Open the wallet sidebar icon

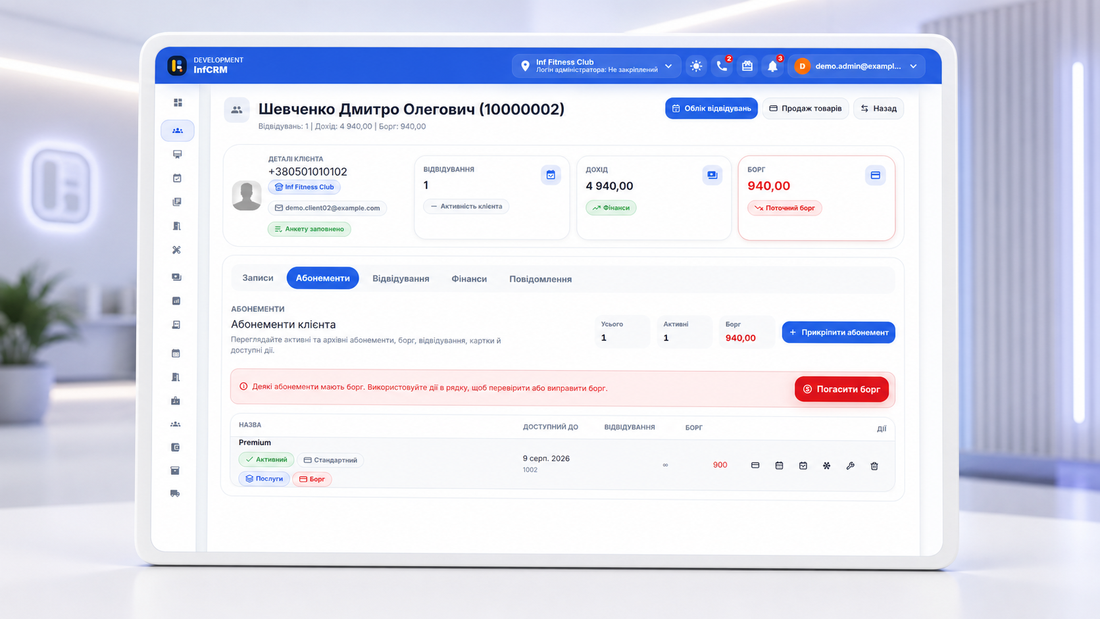tap(176, 447)
